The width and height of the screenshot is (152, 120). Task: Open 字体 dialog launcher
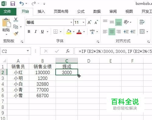(x=98, y=42)
